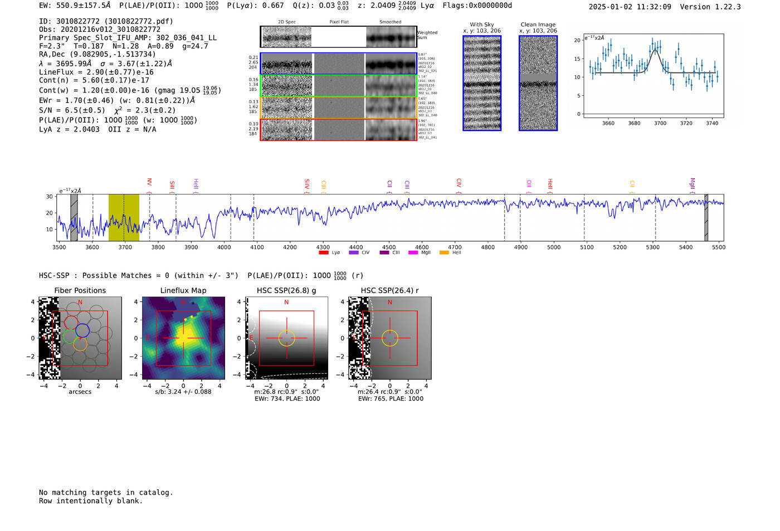
Task: Click the yellow highlighted band in spectrum
Action: click(x=124, y=218)
